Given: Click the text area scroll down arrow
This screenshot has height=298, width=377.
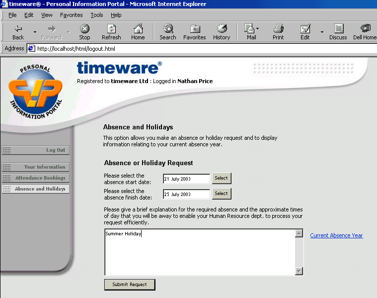Looking at the screenshot, I should (299, 271).
